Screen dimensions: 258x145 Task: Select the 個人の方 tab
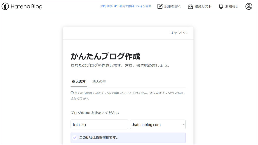[79, 82]
